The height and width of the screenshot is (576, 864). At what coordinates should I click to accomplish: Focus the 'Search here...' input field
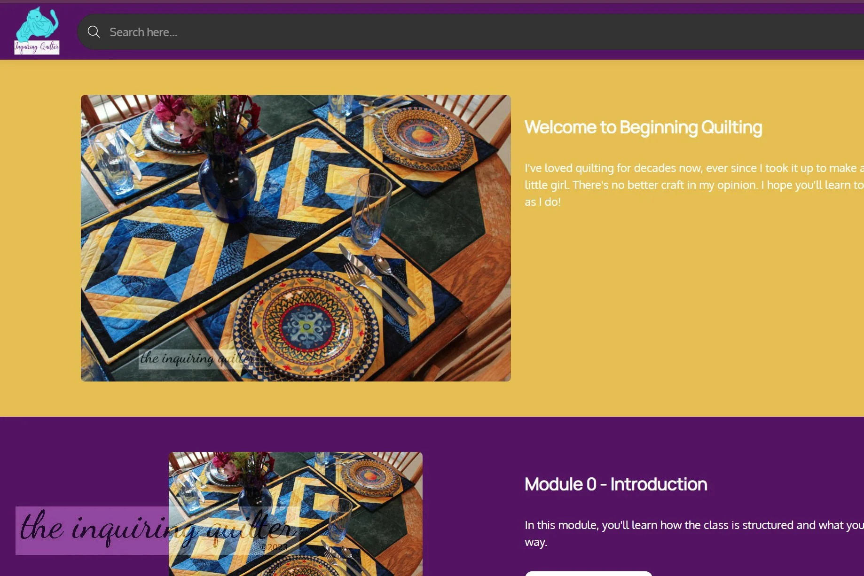(470, 32)
